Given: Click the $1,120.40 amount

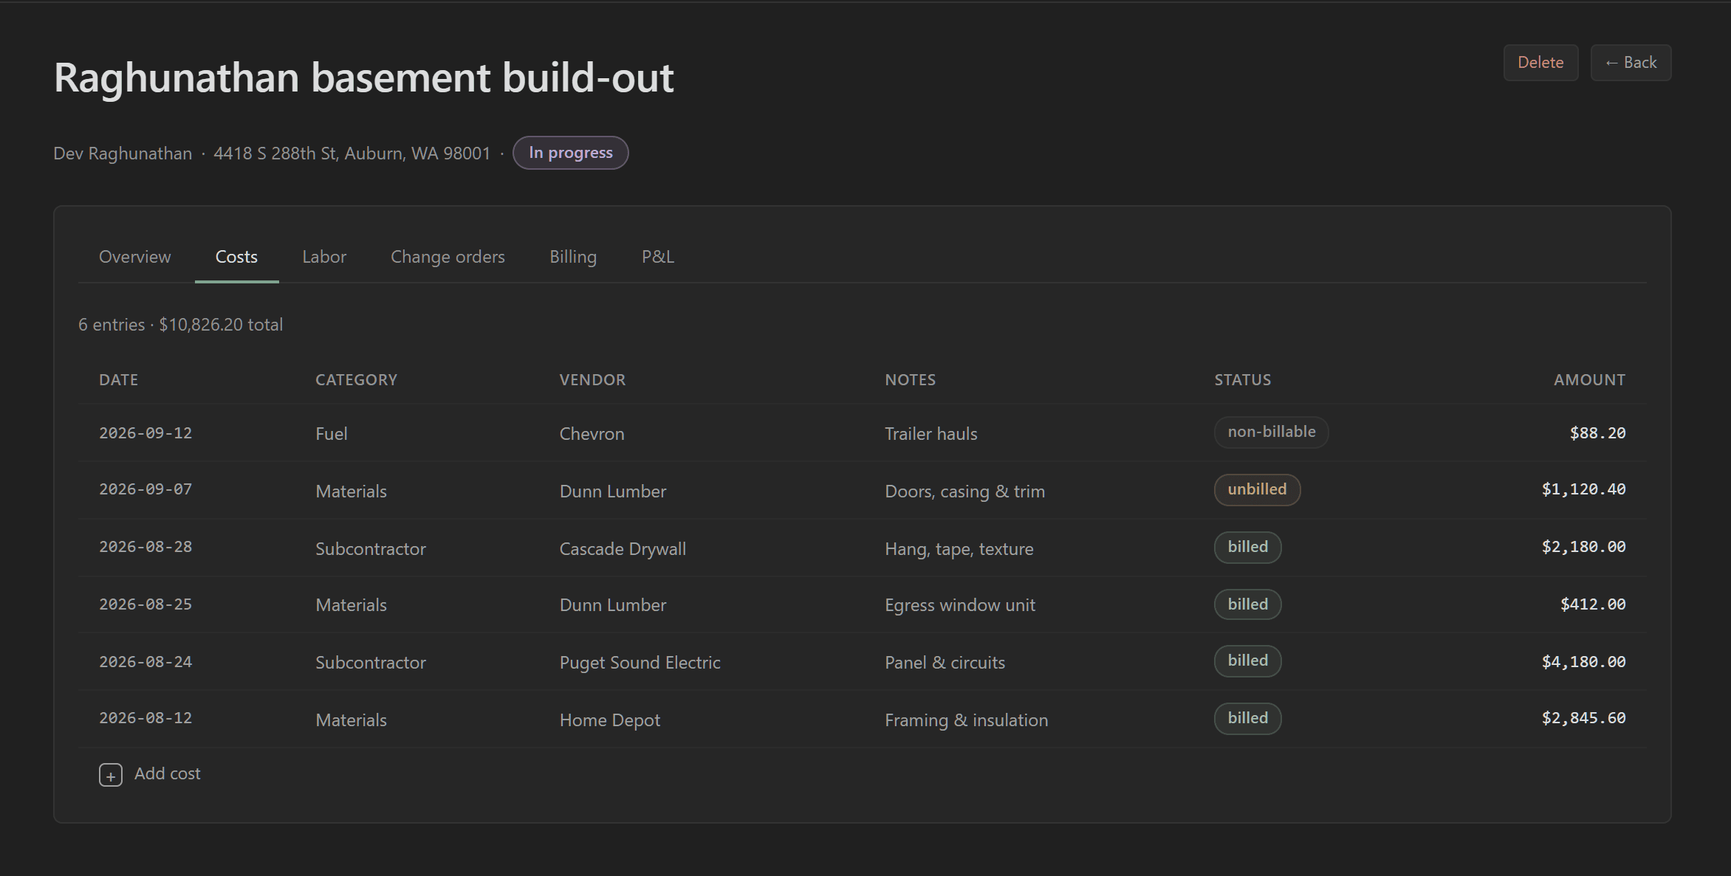Looking at the screenshot, I should click(1583, 490).
